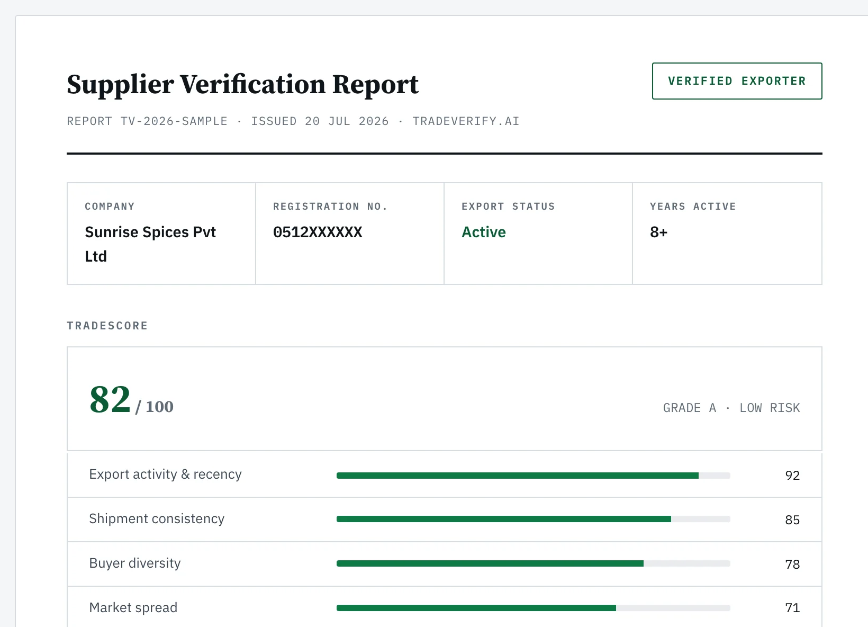
Task: Select the Supplier Verification Report title
Action: point(242,85)
